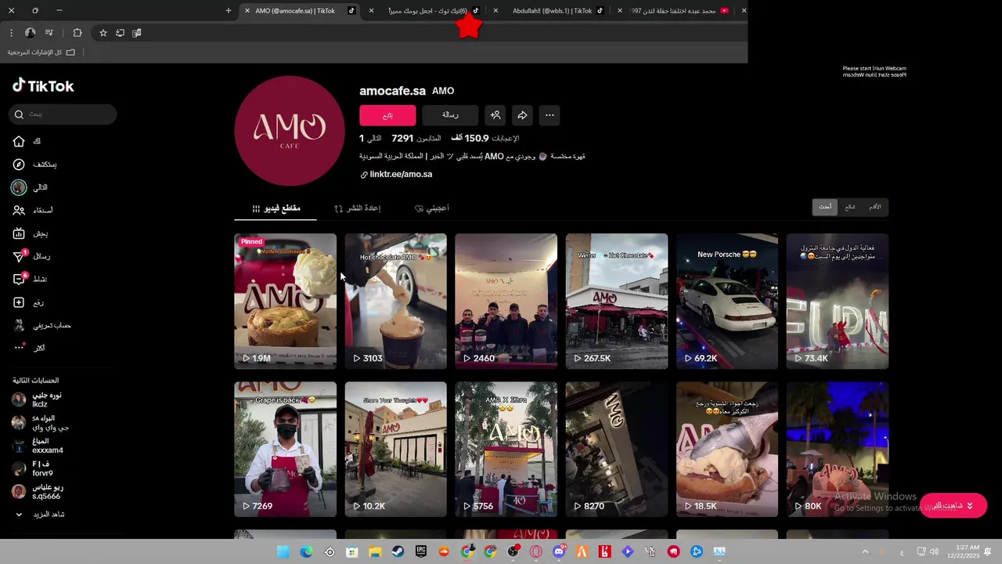Viewport: 1002px width, 564px height.
Task: Open the Activity icon with badge 6
Action: pos(19,280)
